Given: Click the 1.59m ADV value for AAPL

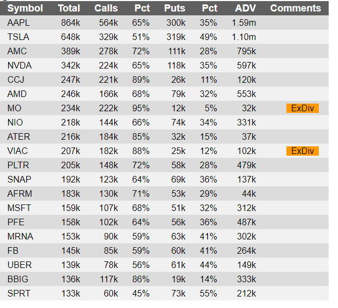Looking at the screenshot, I should coord(244,22).
